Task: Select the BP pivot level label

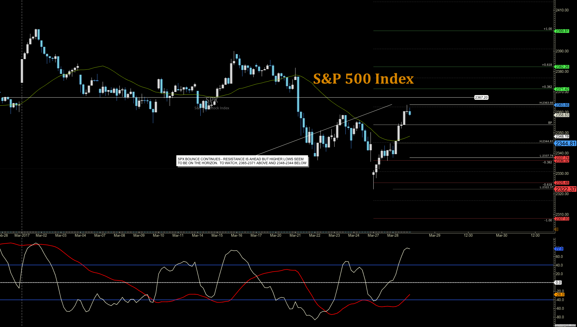Action: (x=550, y=123)
